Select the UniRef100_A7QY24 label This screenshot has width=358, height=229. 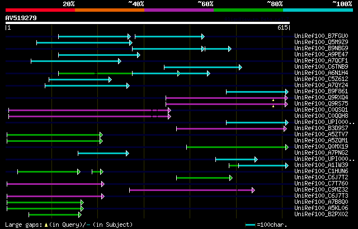321,85
